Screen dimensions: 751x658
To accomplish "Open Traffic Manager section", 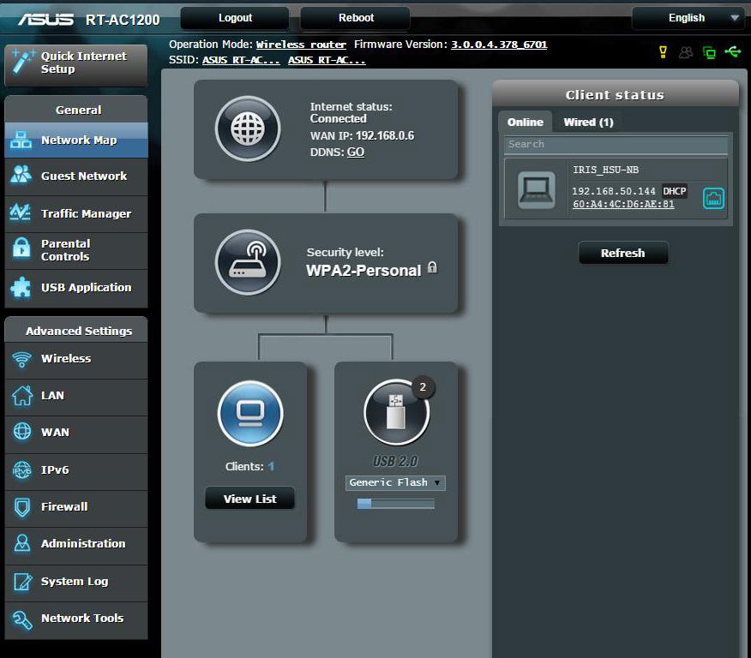I will point(76,213).
